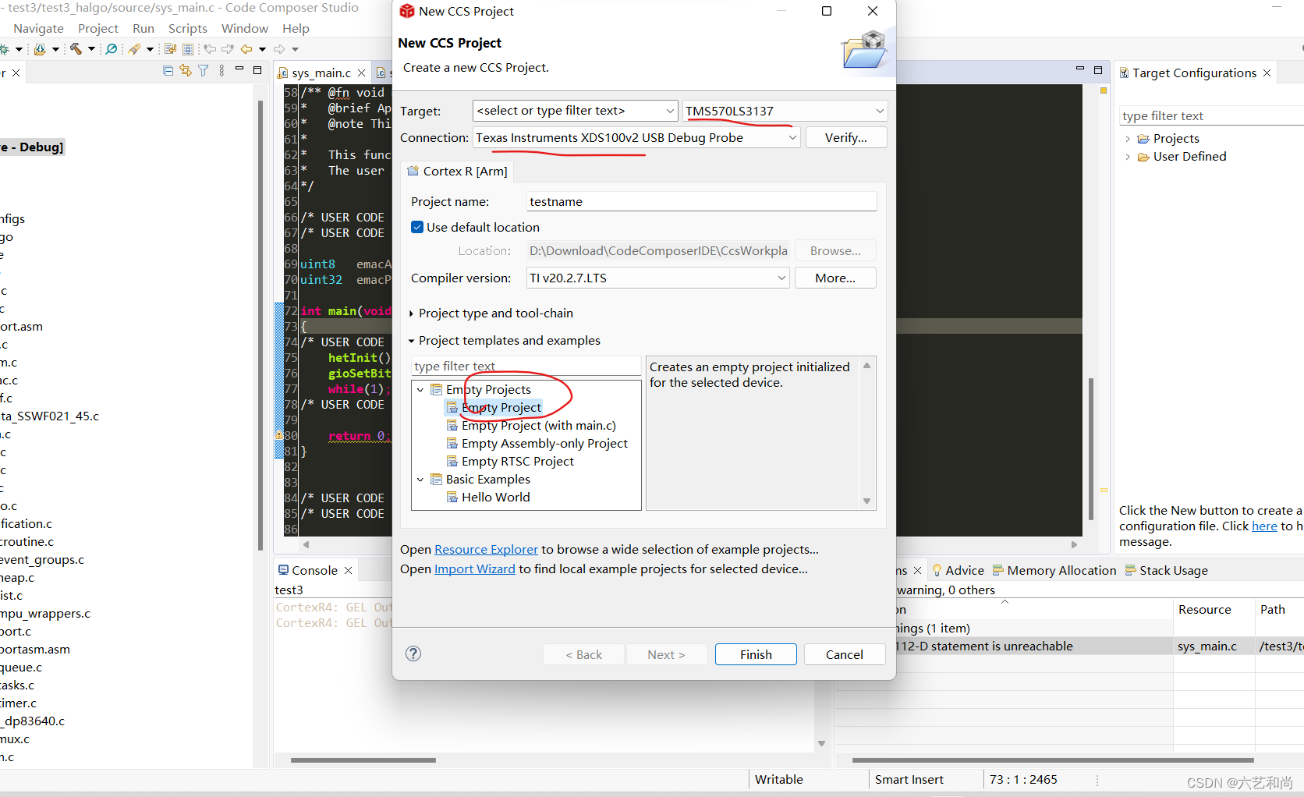Open the Import Wizard link

[475, 569]
